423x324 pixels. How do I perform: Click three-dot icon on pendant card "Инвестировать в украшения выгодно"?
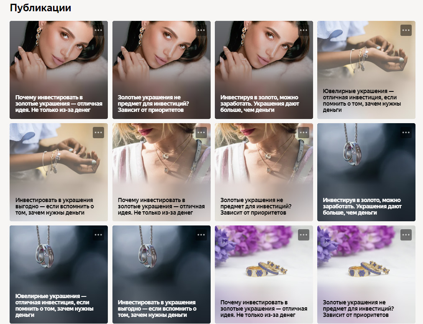click(201, 235)
